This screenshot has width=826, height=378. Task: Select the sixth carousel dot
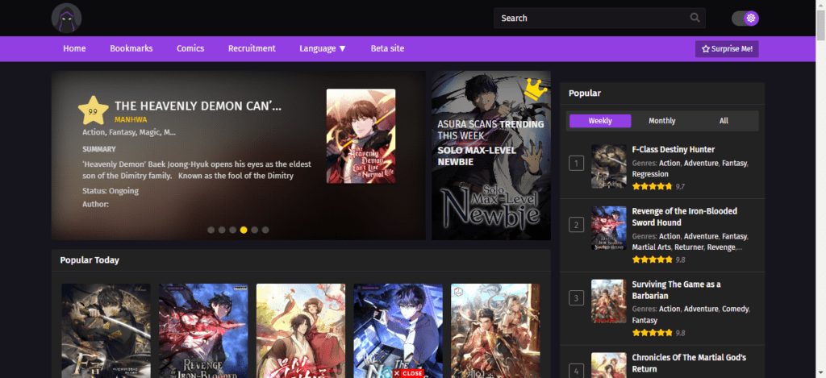(x=265, y=230)
